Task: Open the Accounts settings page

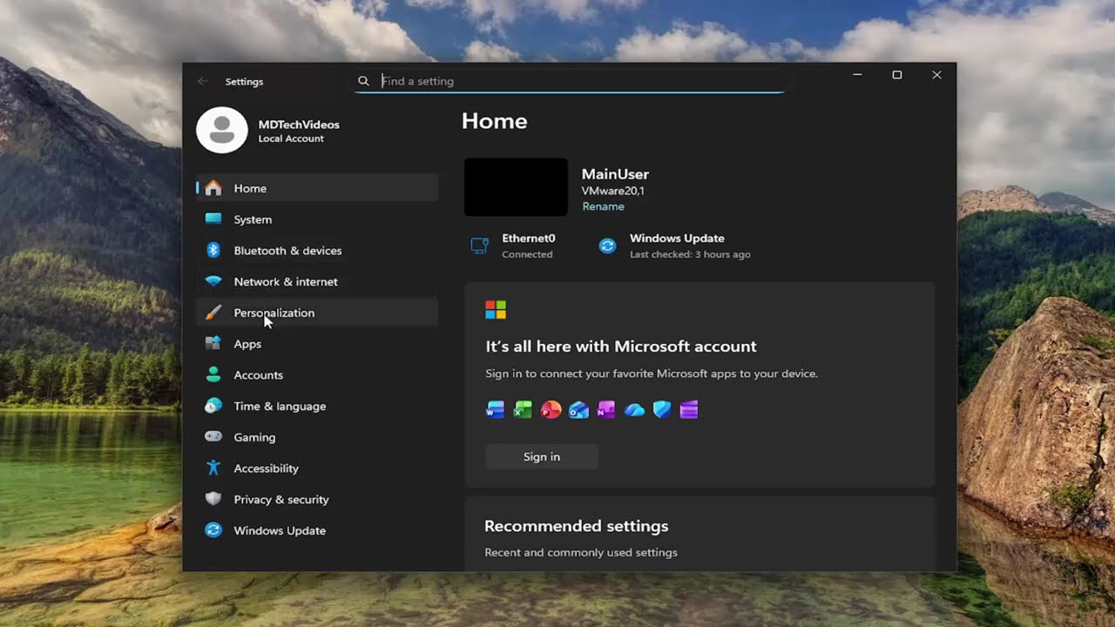Action: (317, 375)
